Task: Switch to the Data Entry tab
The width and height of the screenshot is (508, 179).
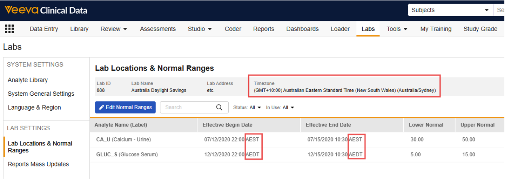Action: click(x=44, y=29)
